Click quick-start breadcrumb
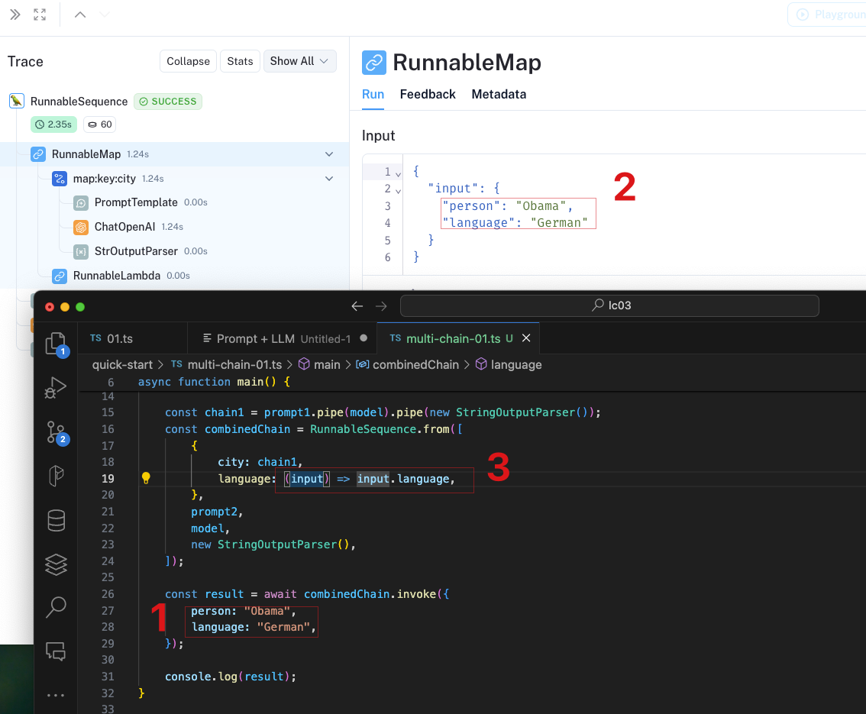The width and height of the screenshot is (866, 714). tap(122, 364)
